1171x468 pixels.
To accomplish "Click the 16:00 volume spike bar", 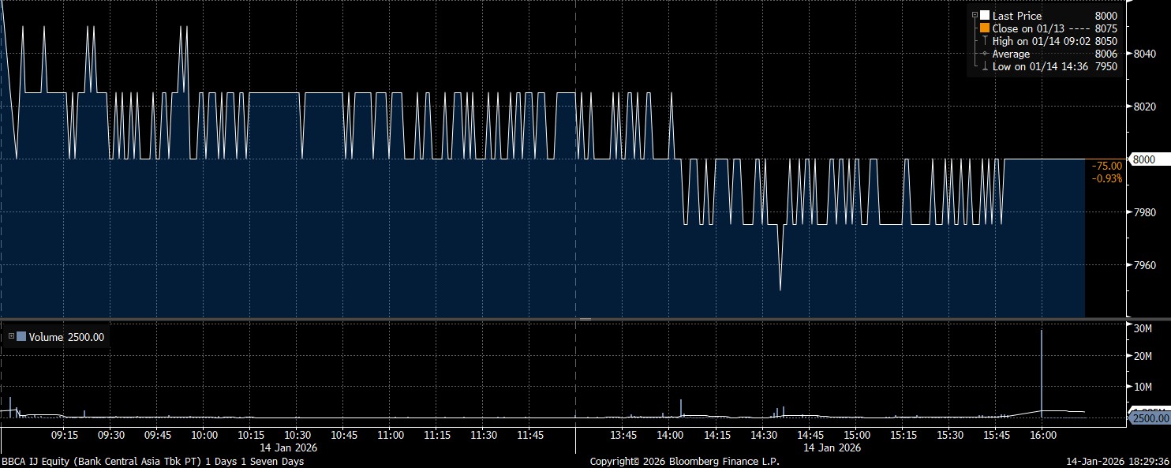I will click(1042, 371).
